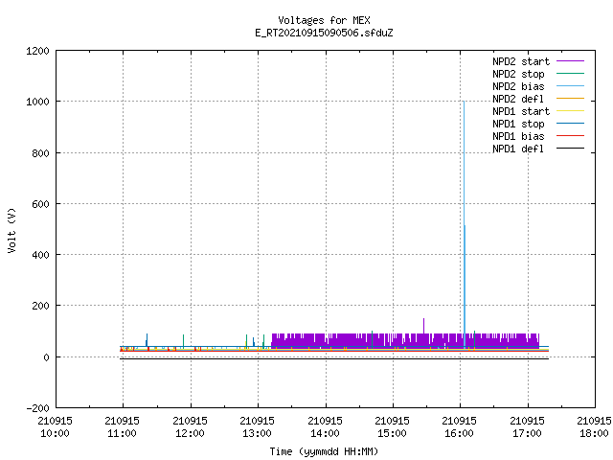Click the x-axis tick label 15:00
The image size is (613, 460).
(x=392, y=433)
